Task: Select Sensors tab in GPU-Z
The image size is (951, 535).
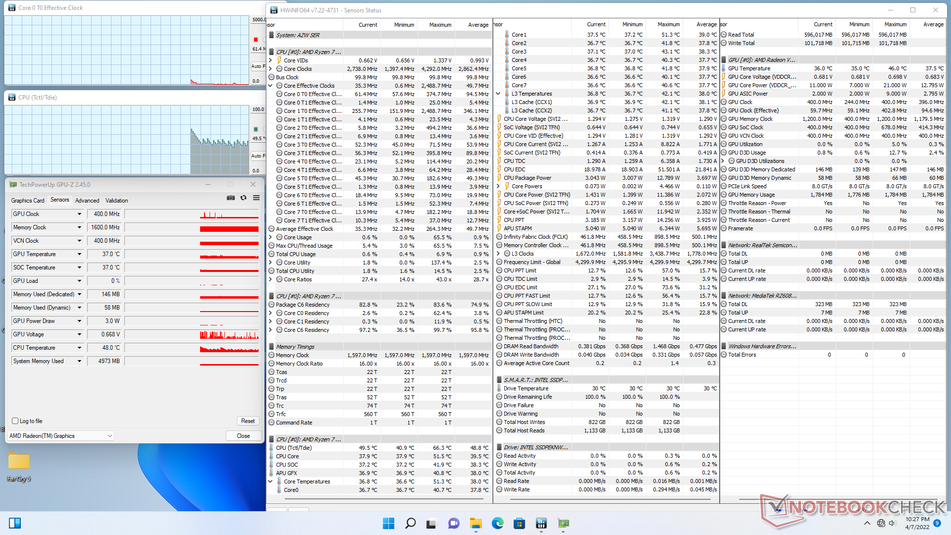Action: pos(60,200)
